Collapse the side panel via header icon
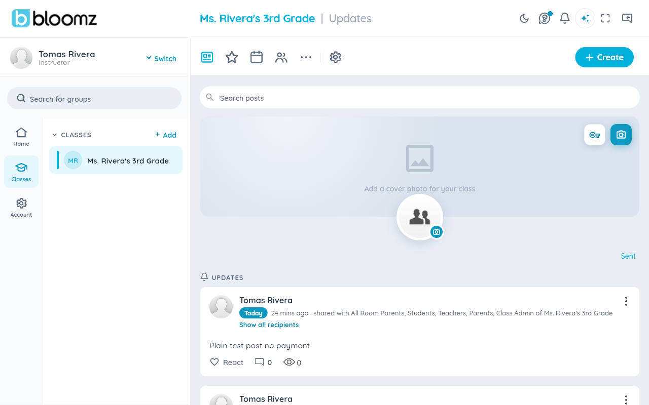The width and height of the screenshot is (649, 405). point(627,19)
